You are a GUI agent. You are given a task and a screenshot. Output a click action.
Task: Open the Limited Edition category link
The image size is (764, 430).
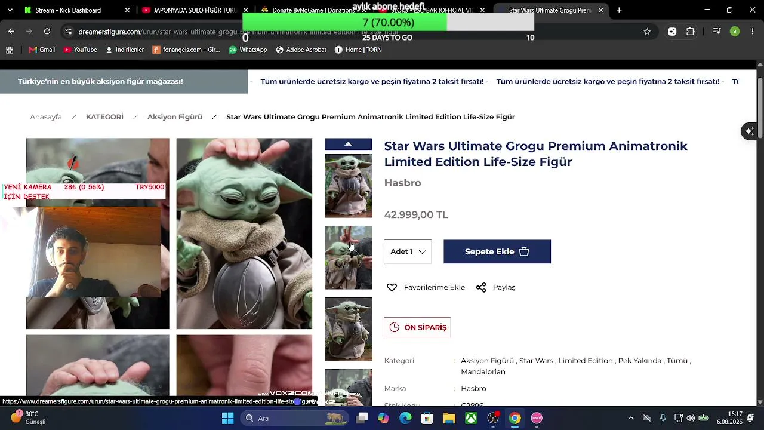586,361
